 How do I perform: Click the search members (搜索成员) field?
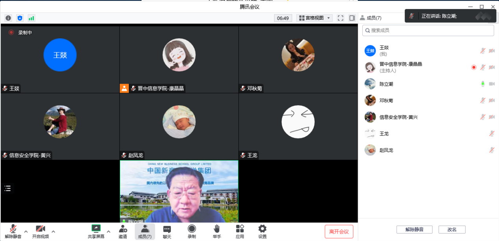(x=428, y=30)
